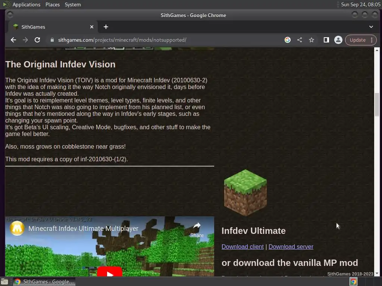The width and height of the screenshot is (382, 286).
Task: Click the distro logo in the top panel
Action: click(6, 4)
